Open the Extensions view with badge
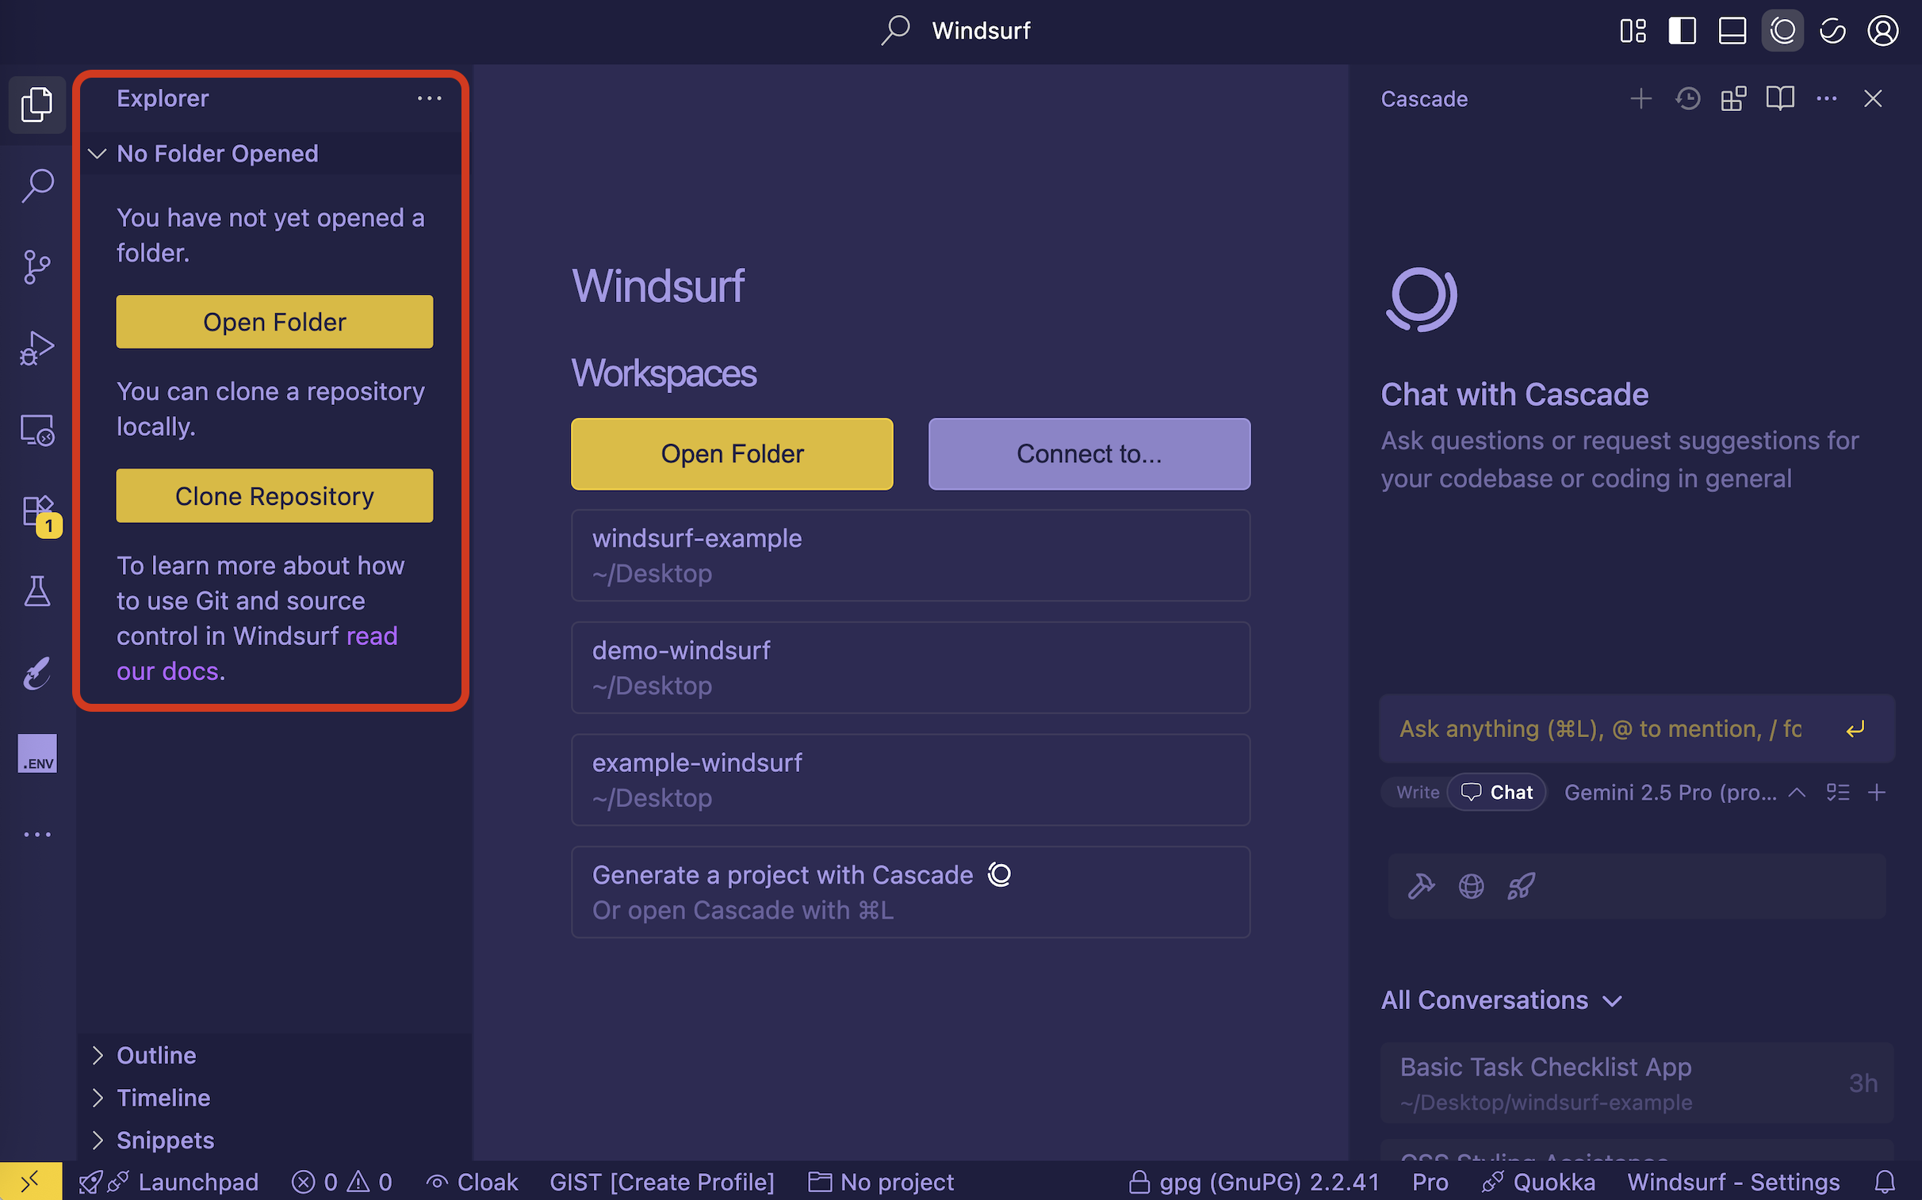 pyautogui.click(x=36, y=512)
